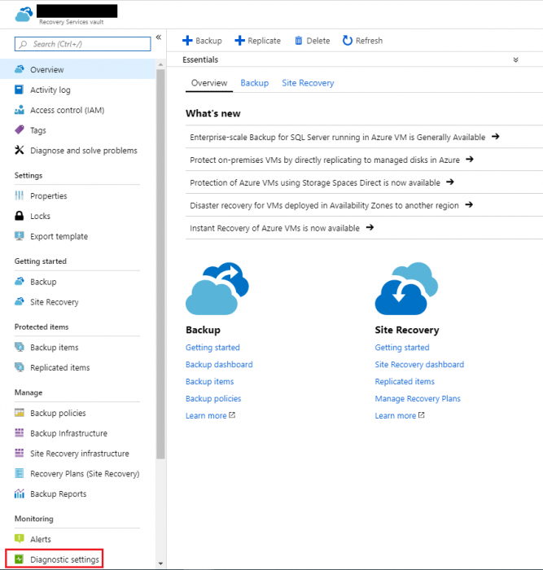The height and width of the screenshot is (570, 543).
Task: Click the Access control (IAM) icon
Action: [20, 110]
